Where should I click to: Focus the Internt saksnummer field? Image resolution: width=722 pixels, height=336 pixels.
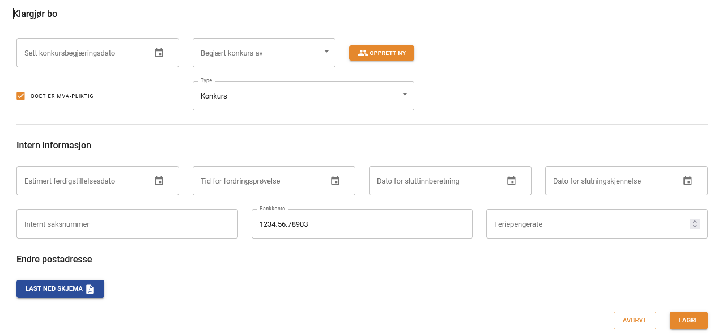click(127, 224)
